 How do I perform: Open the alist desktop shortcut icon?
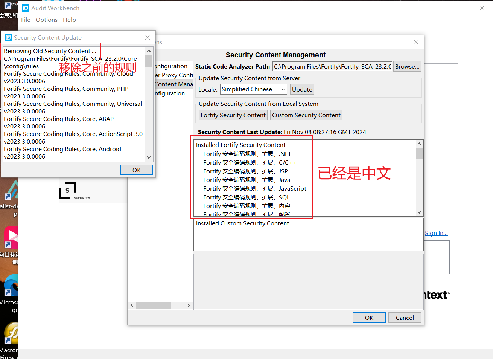[x=11, y=190]
